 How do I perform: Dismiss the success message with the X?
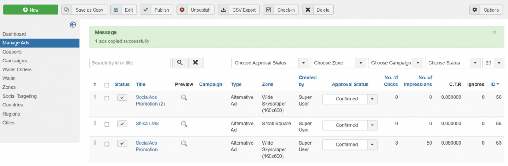(x=494, y=32)
